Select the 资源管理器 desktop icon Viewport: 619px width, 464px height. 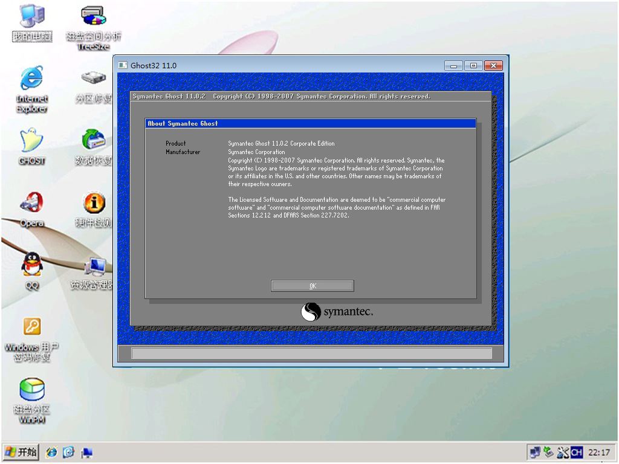(x=92, y=273)
